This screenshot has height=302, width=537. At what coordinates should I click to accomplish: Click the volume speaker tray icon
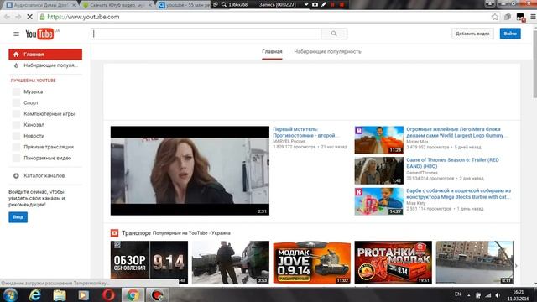(498, 295)
